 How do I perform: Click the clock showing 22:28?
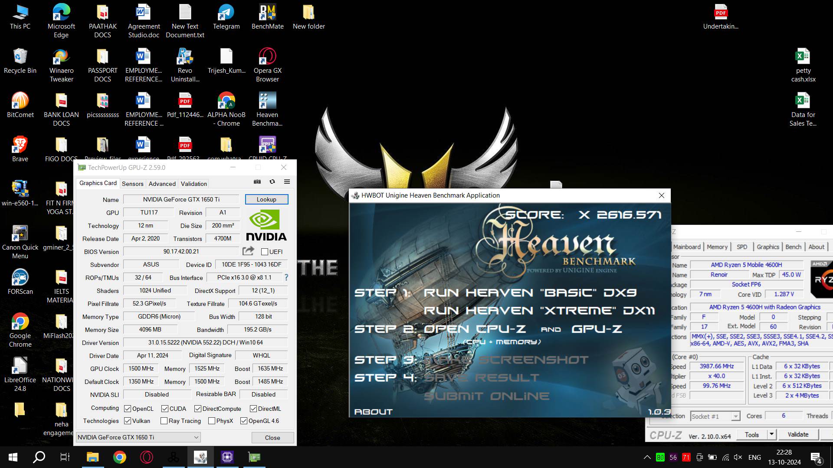click(x=784, y=452)
